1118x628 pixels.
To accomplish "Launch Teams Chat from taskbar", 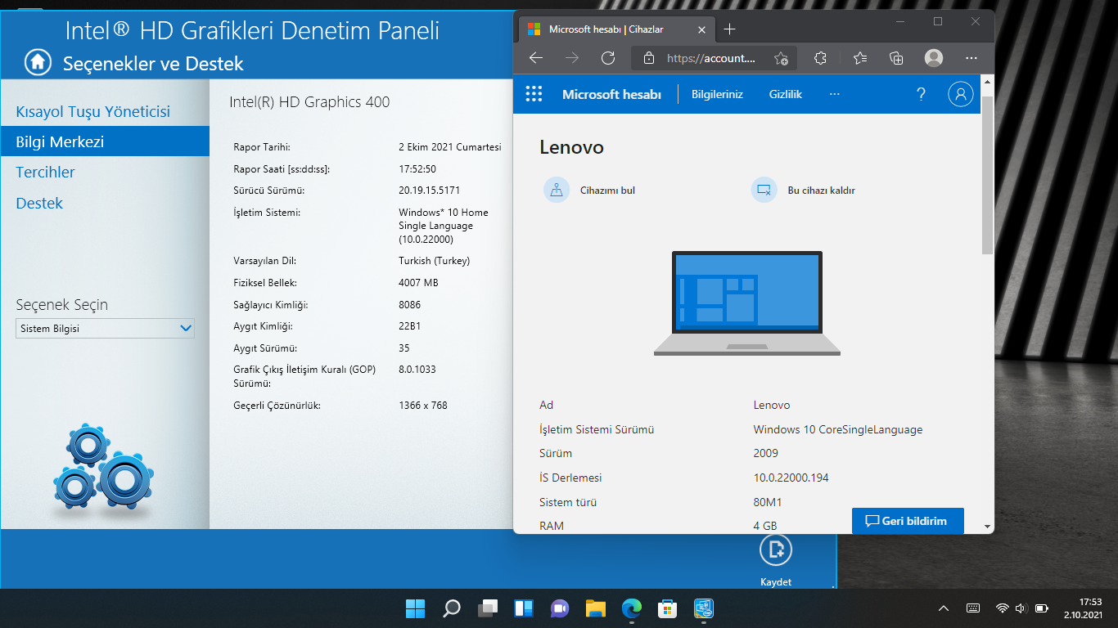I will (x=560, y=608).
